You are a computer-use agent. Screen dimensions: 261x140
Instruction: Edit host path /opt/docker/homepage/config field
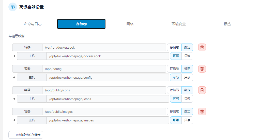(x=108, y=77)
